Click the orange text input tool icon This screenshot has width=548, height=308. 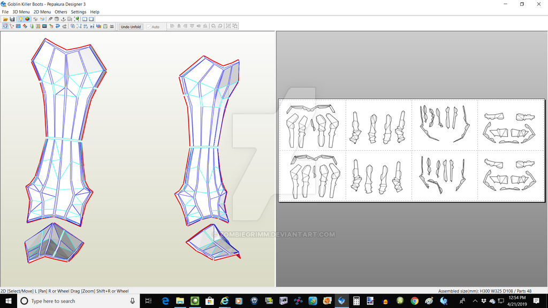(x=38, y=26)
